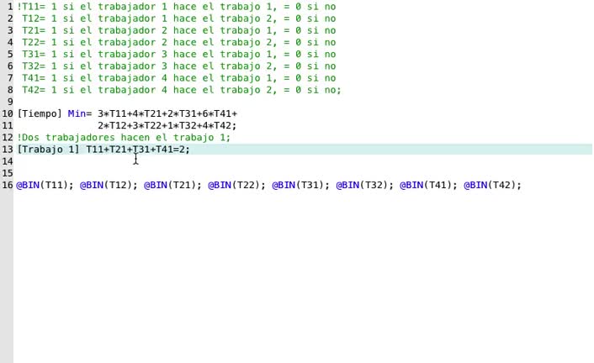Screen dimensions: 594x363
Task: Click line number 16 in the gutter
Action: (x=7, y=185)
